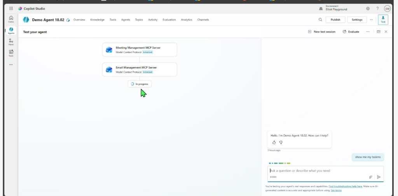398x196 pixels.
Task: Toggle the Test panel button
Action: click(383, 20)
